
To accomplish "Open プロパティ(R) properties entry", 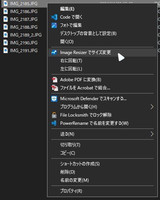I will 102,191.
